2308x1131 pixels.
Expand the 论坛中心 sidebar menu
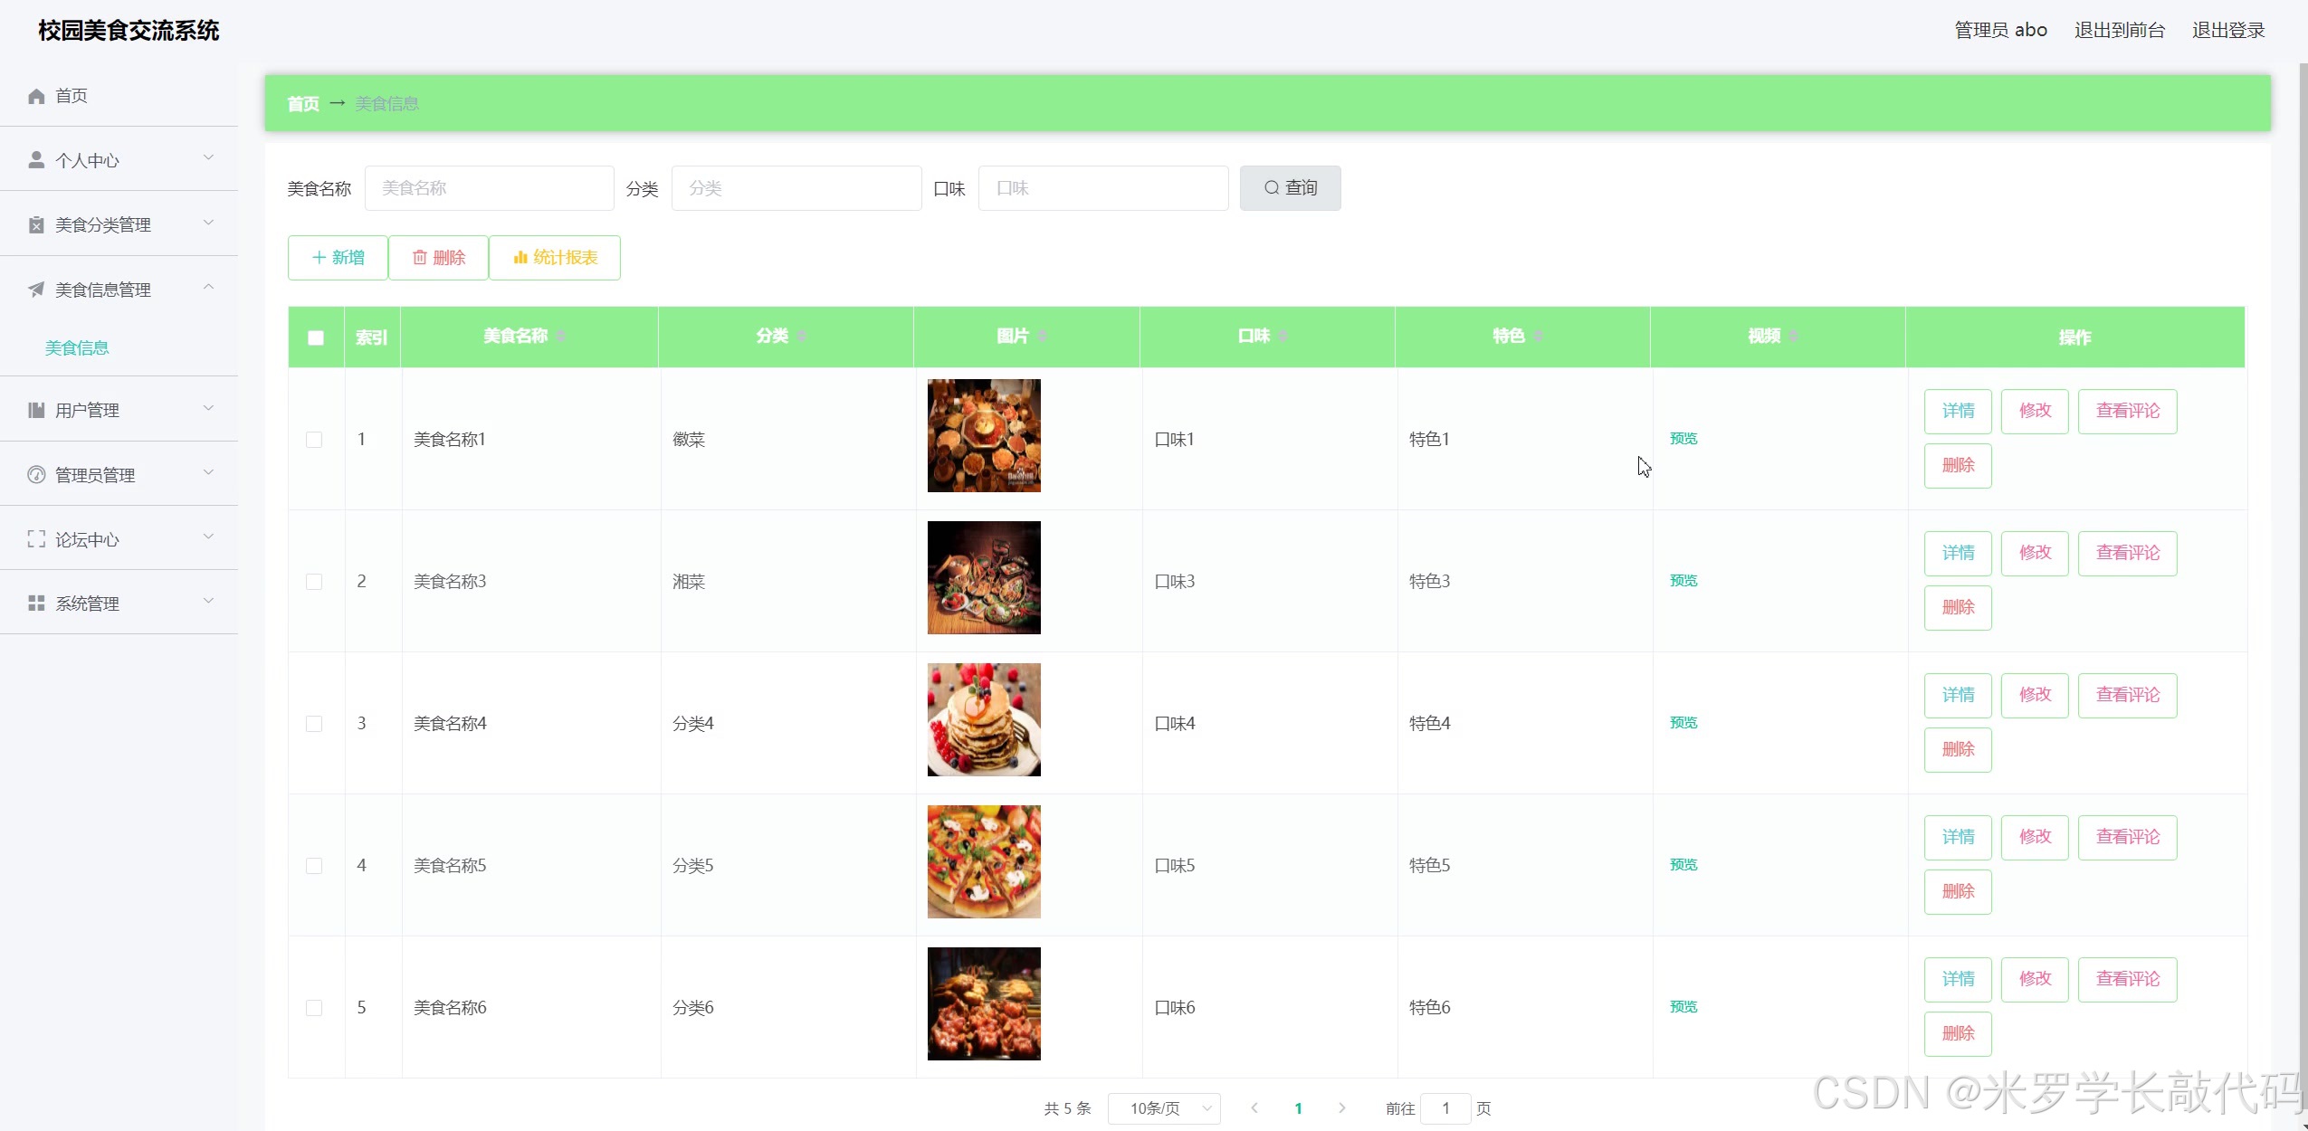point(119,539)
